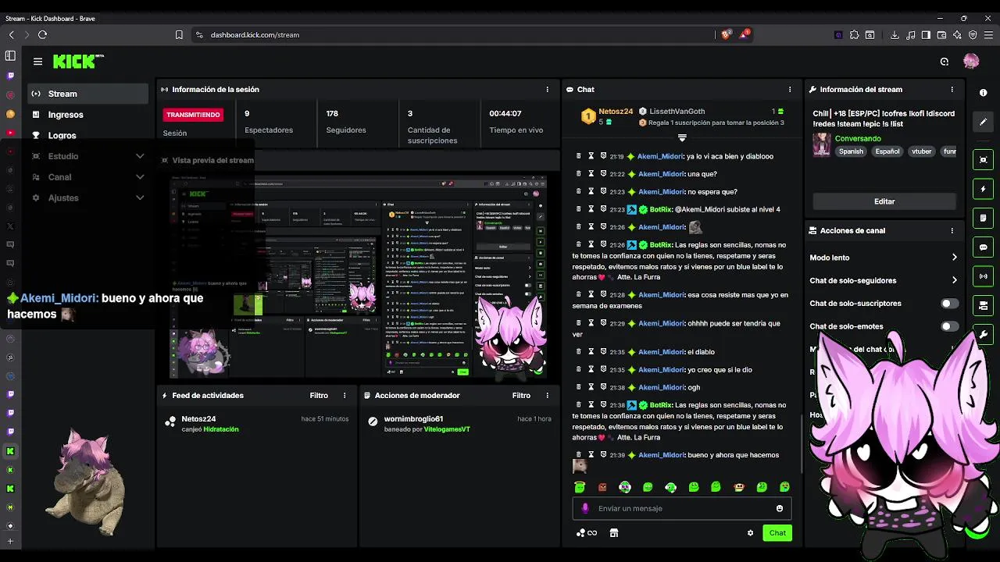
Task: Open X shortcut in Brave sidebar
Action: coord(10,226)
